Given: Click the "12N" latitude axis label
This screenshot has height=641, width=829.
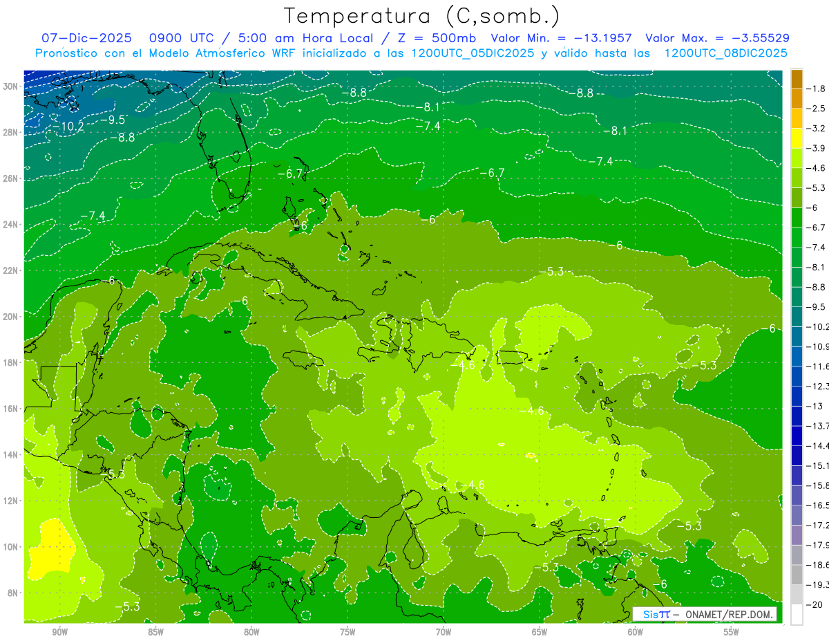Looking at the screenshot, I should click(x=10, y=501).
